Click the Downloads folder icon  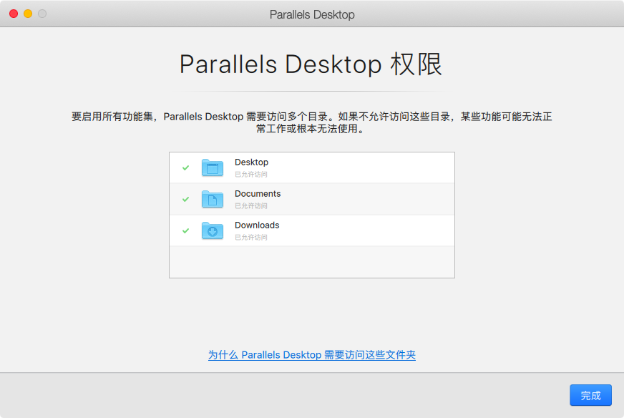pos(213,230)
